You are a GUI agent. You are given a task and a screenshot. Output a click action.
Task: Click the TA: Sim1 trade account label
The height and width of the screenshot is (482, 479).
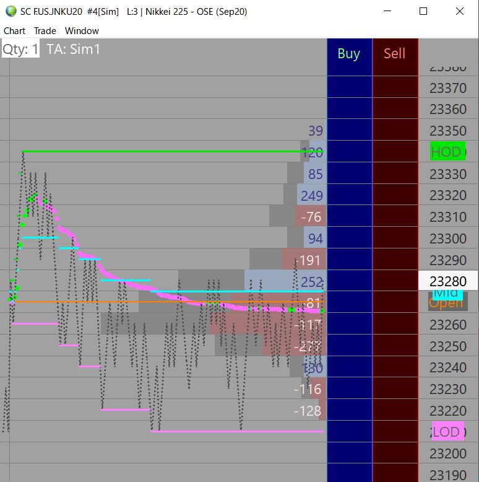74,49
